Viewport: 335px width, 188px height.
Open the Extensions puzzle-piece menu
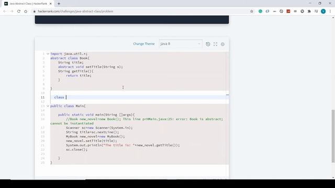pos(309,11)
